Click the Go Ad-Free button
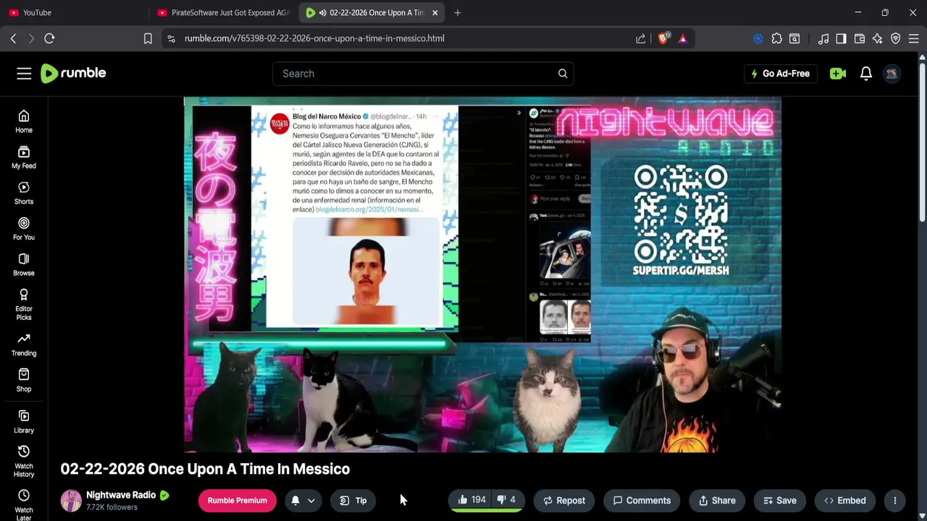The width and height of the screenshot is (927, 521). [780, 73]
